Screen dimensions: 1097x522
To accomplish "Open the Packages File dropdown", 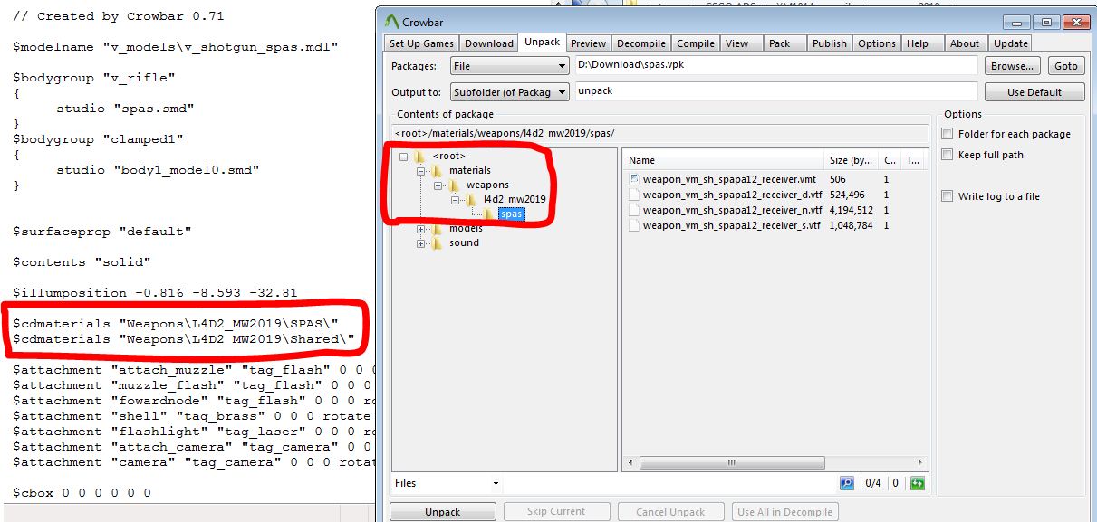I will click(509, 66).
